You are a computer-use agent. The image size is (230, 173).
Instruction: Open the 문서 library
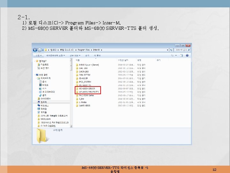pos(44,82)
